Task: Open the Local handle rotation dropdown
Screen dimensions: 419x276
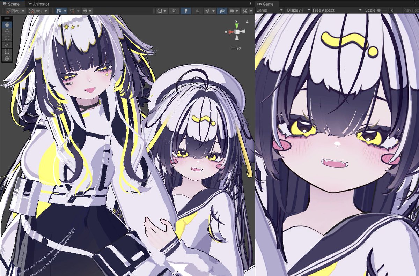Action: (38, 11)
